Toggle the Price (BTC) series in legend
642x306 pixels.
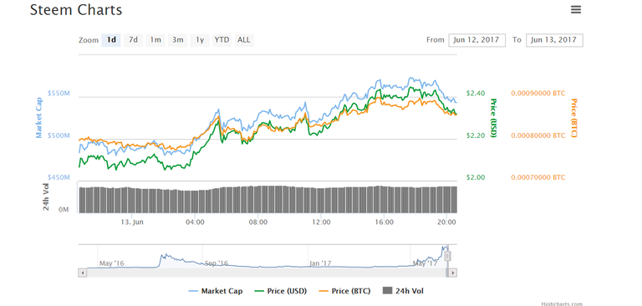click(x=344, y=291)
